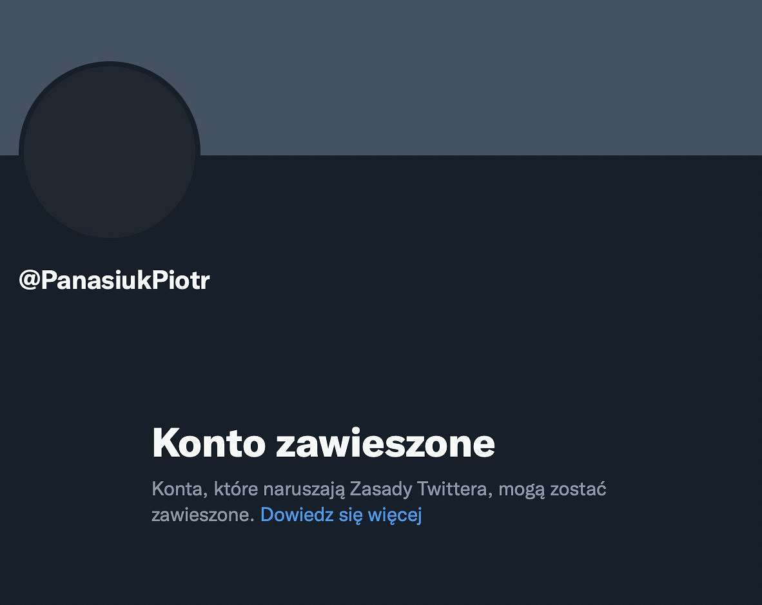Click the word 'które' in the description
This screenshot has width=762, height=605.
[x=236, y=488]
